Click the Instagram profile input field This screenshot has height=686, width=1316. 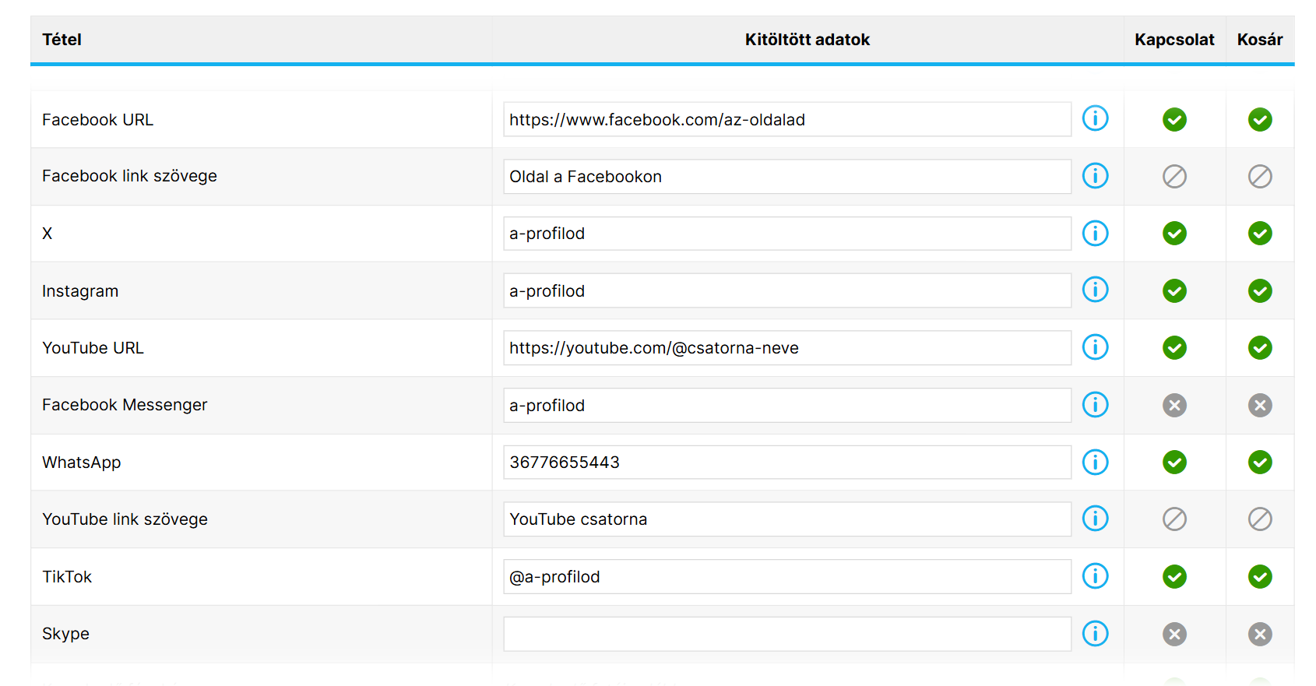coord(787,290)
